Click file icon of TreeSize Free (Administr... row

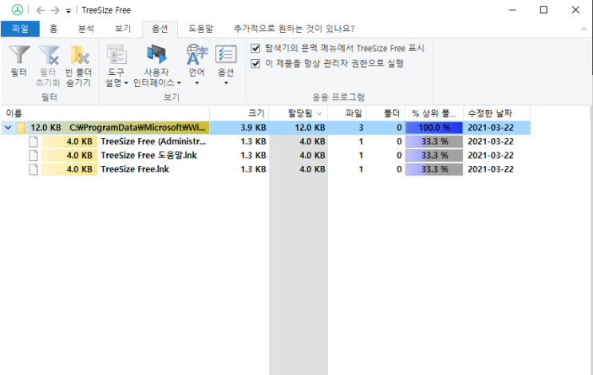[x=34, y=142]
